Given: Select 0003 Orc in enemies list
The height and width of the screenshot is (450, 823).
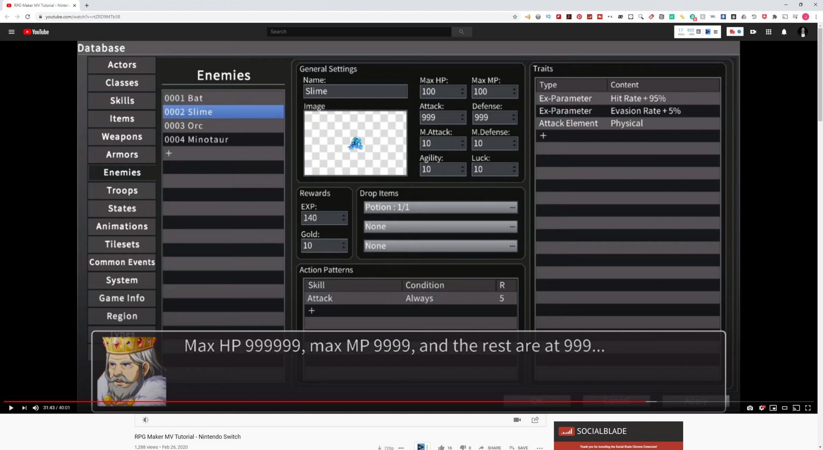Looking at the screenshot, I should pyautogui.click(x=223, y=125).
